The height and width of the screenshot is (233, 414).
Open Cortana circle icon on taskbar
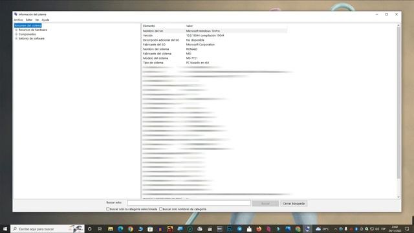(89, 228)
